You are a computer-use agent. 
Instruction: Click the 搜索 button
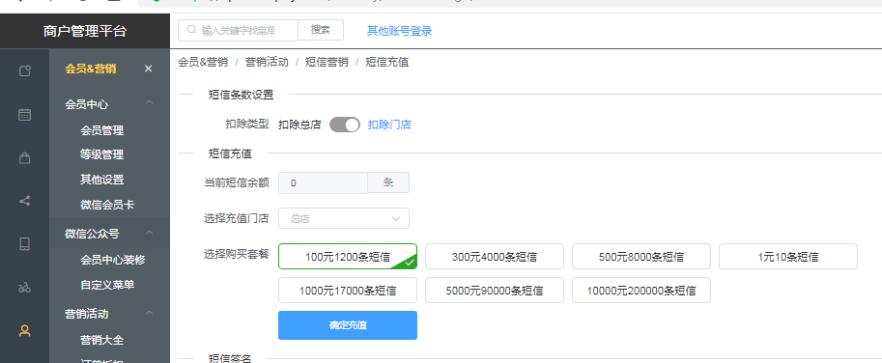pos(321,30)
